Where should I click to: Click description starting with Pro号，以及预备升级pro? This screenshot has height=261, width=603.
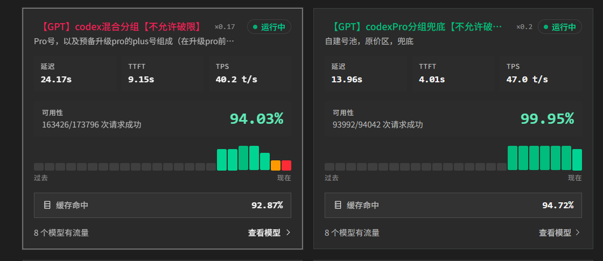point(134,41)
